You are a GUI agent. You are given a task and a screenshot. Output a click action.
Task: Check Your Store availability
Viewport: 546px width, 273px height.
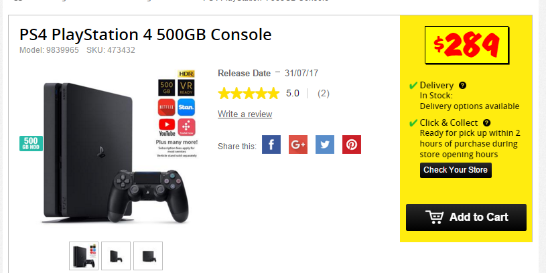[x=456, y=170]
